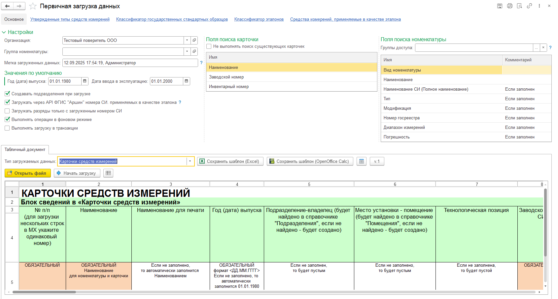
Task: Open Классификатор эталонов tab
Action: click(x=259, y=19)
